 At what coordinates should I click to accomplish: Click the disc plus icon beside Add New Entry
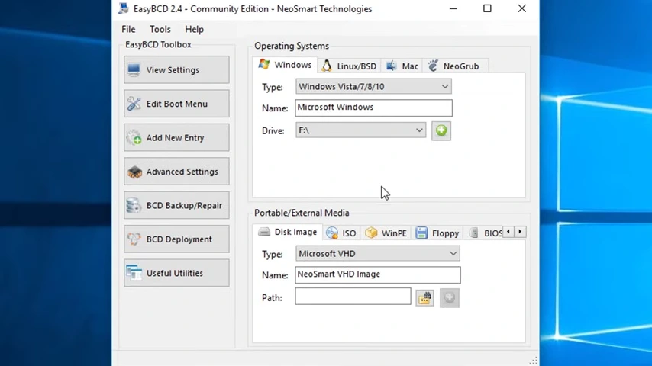[x=134, y=137]
